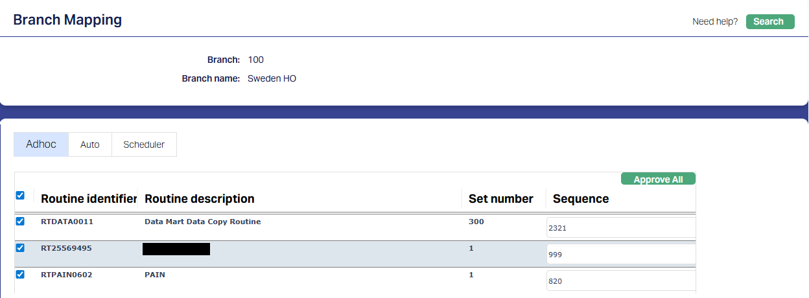809x298 pixels.
Task: Switch to the Adhoc tab
Action: pyautogui.click(x=41, y=144)
